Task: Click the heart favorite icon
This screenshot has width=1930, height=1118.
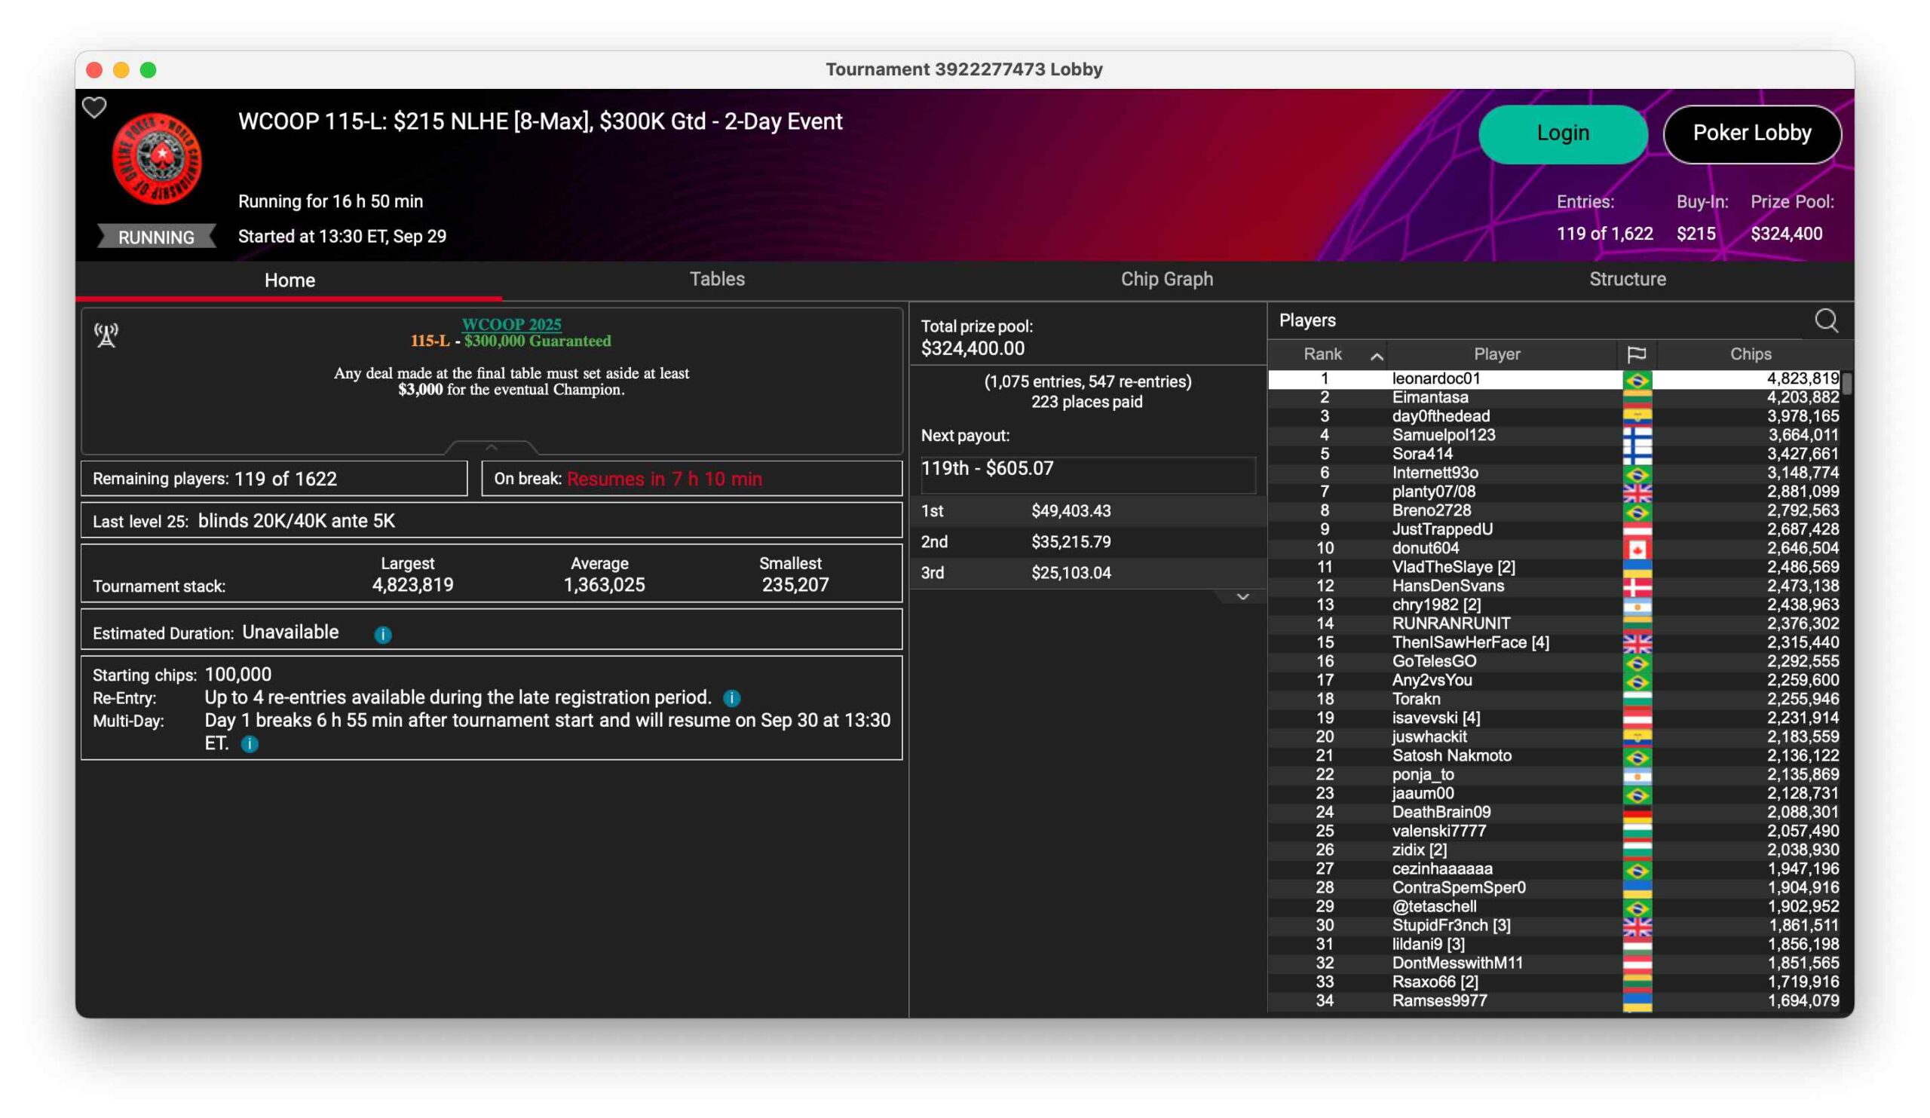Action: pos(94,108)
